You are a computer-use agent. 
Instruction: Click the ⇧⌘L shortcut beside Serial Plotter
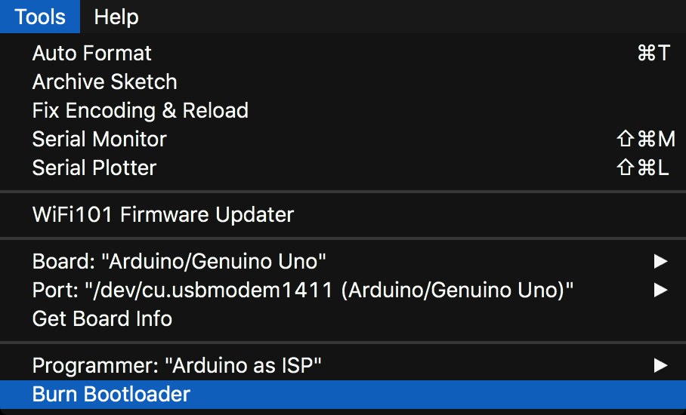(x=644, y=168)
